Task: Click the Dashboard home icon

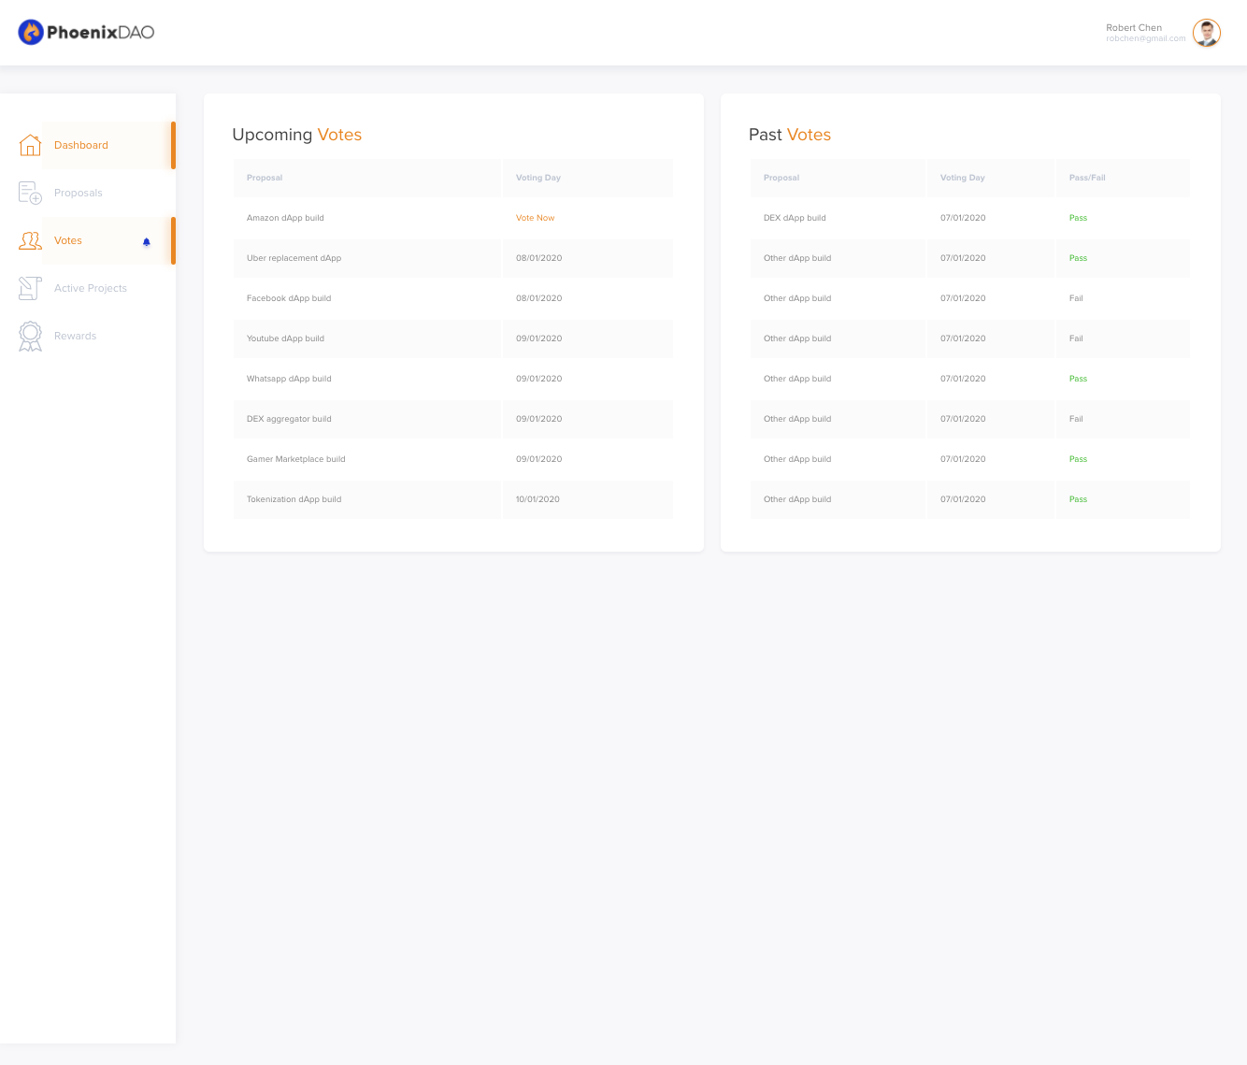Action: [30, 145]
